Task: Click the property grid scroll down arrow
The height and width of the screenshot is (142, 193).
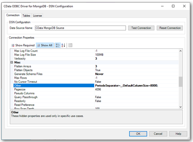Action: [180, 107]
